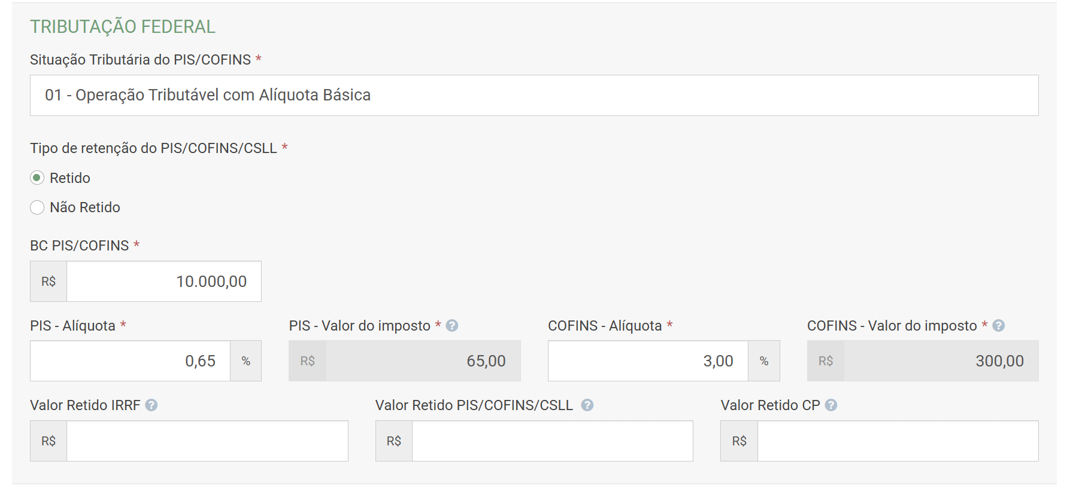
Task: Edit the COFINS - Alíquota percentage field
Action: click(647, 361)
